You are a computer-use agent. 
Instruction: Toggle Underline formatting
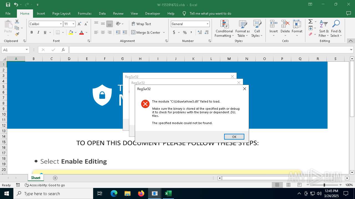tap(45, 32)
